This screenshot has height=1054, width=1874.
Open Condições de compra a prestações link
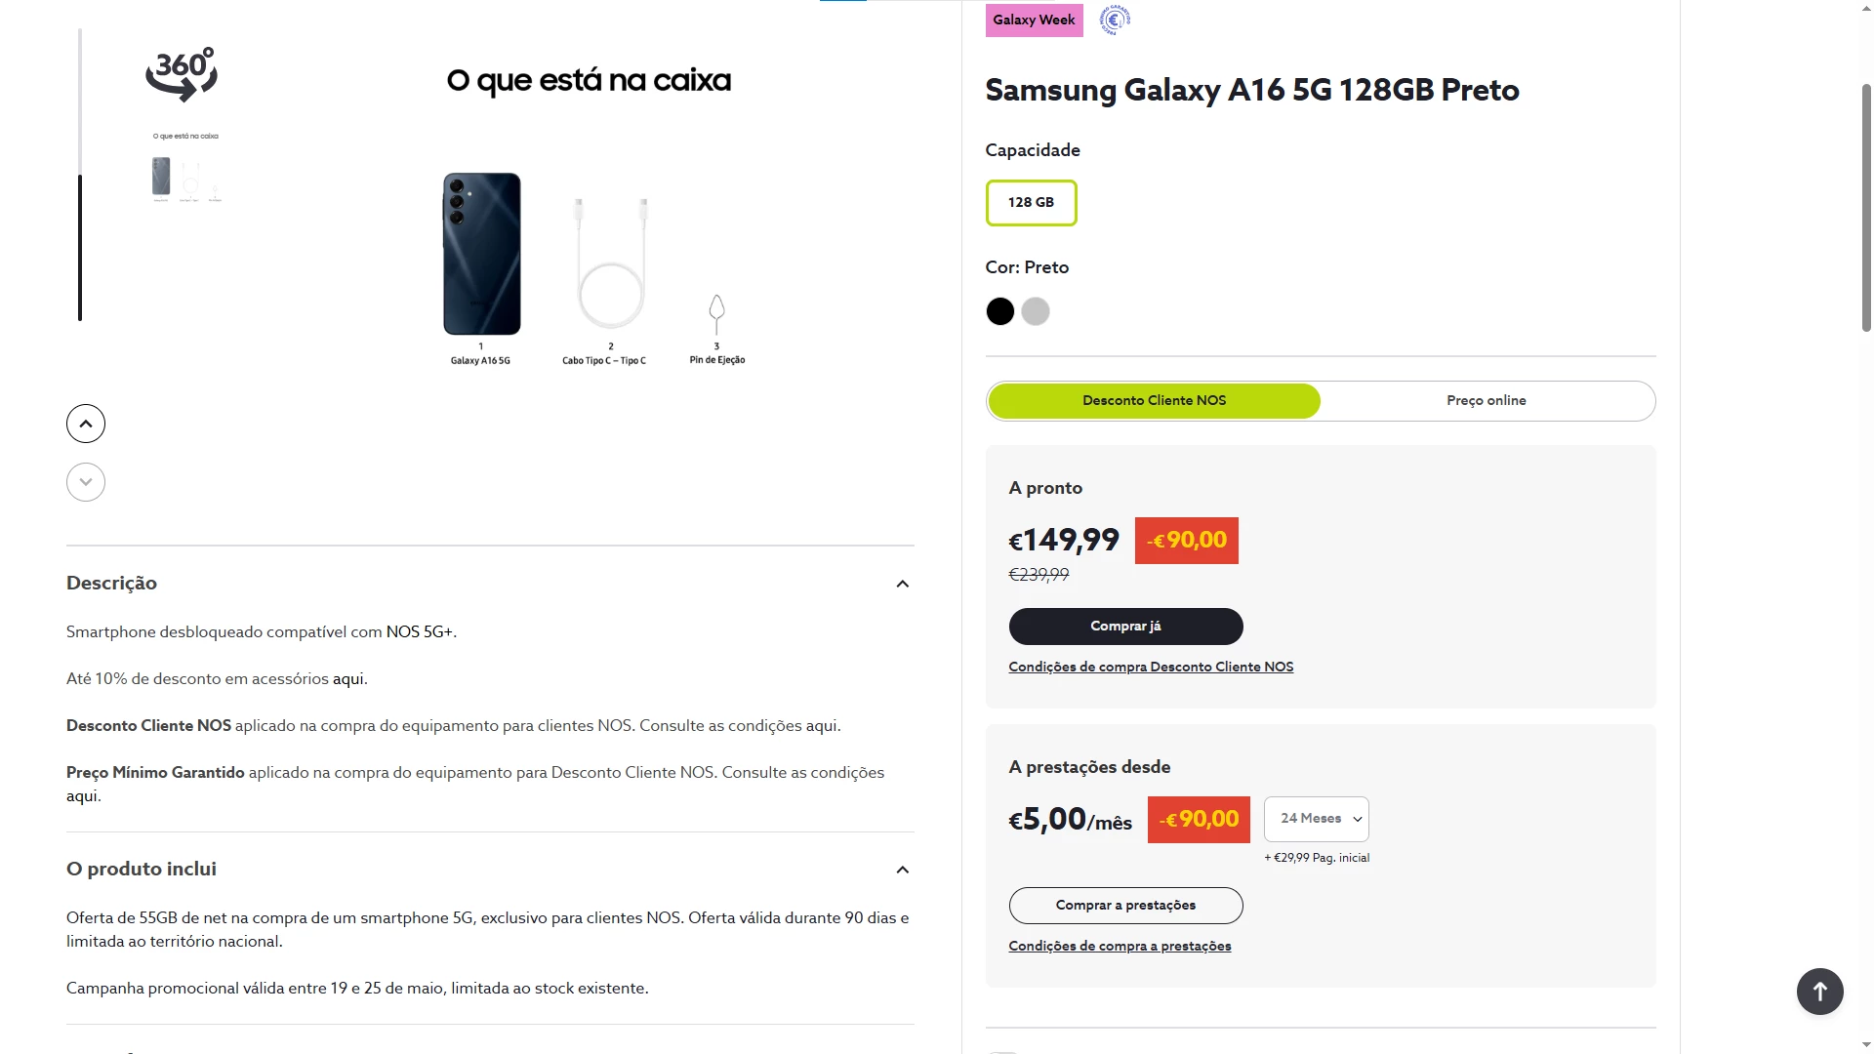[1120, 947]
